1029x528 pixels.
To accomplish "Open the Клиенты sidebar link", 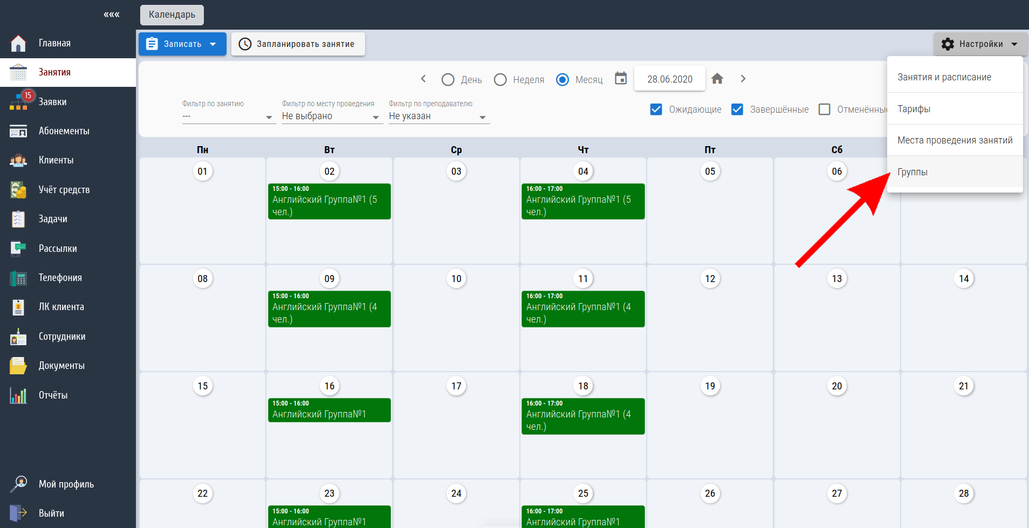I will (x=56, y=160).
